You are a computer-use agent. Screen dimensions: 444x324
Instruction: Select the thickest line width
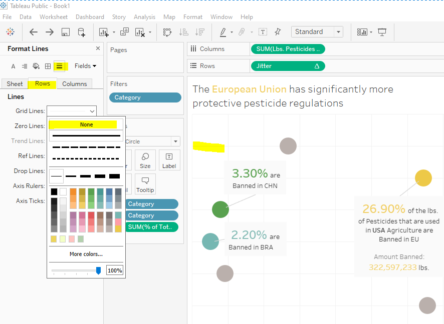pyautogui.click(x=114, y=176)
